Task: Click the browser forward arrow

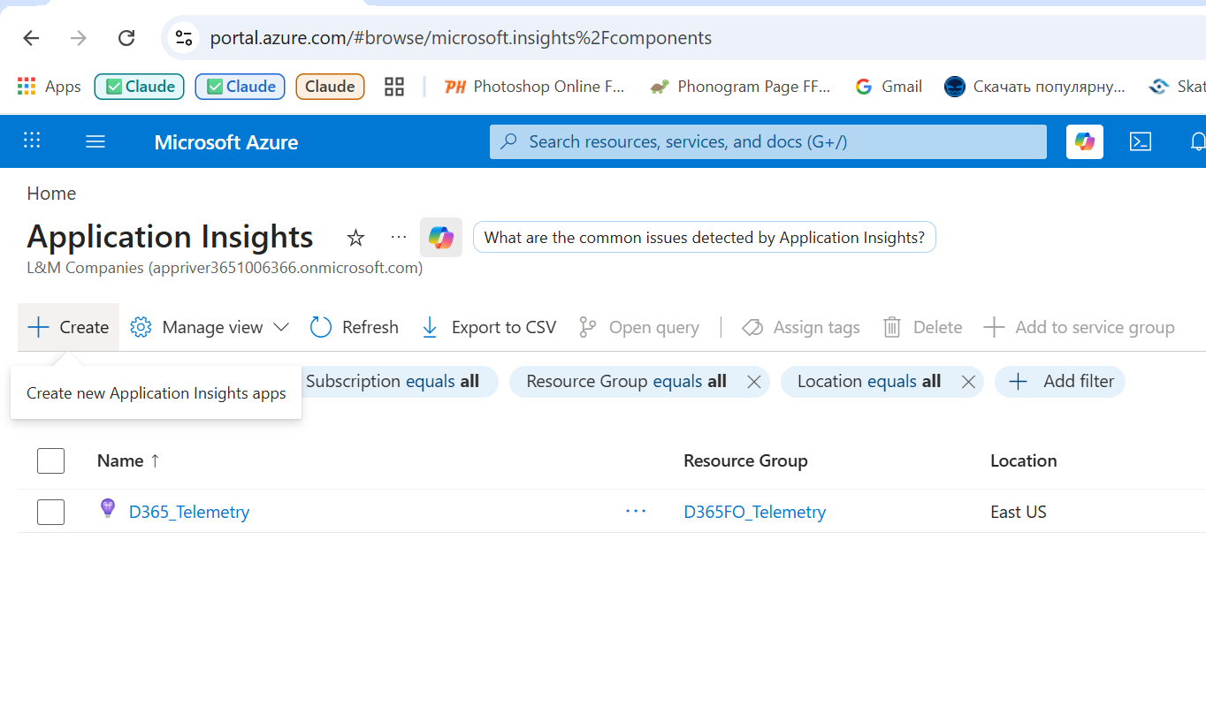Action: 79,38
